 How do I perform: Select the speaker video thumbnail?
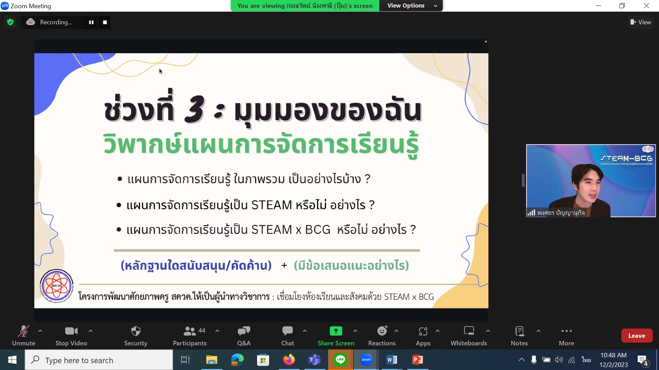[x=591, y=181]
